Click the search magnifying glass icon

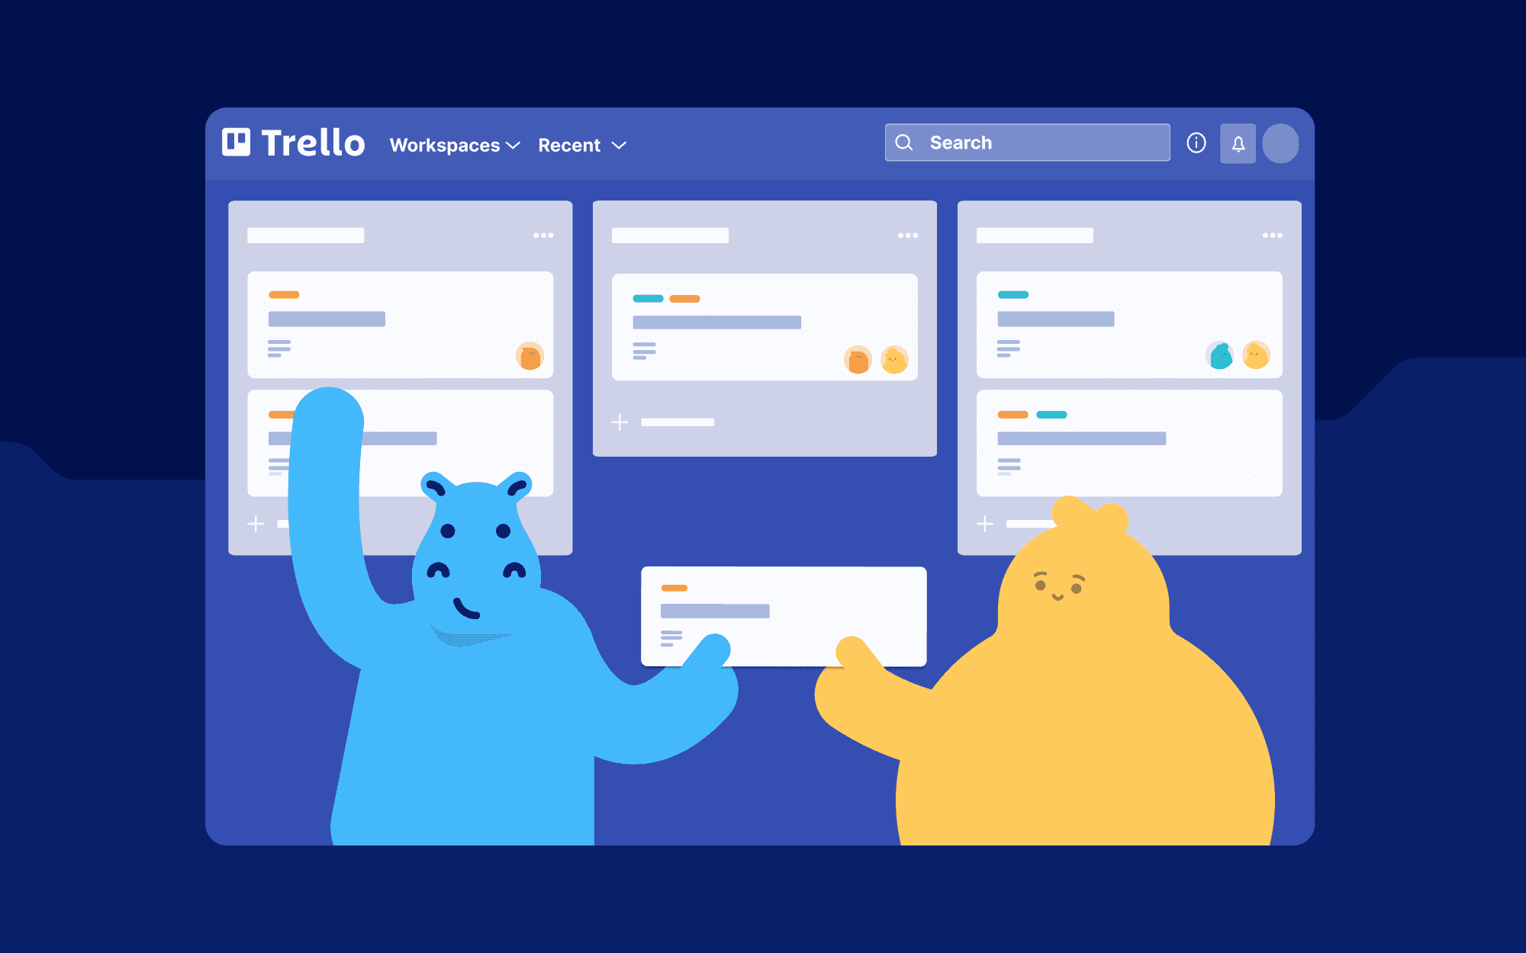pos(904,143)
